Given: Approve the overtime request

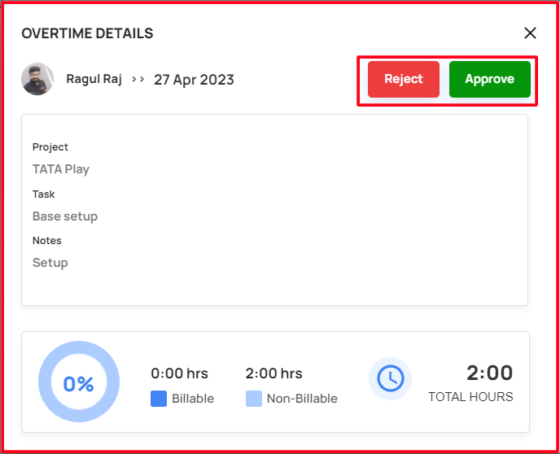Looking at the screenshot, I should (490, 79).
